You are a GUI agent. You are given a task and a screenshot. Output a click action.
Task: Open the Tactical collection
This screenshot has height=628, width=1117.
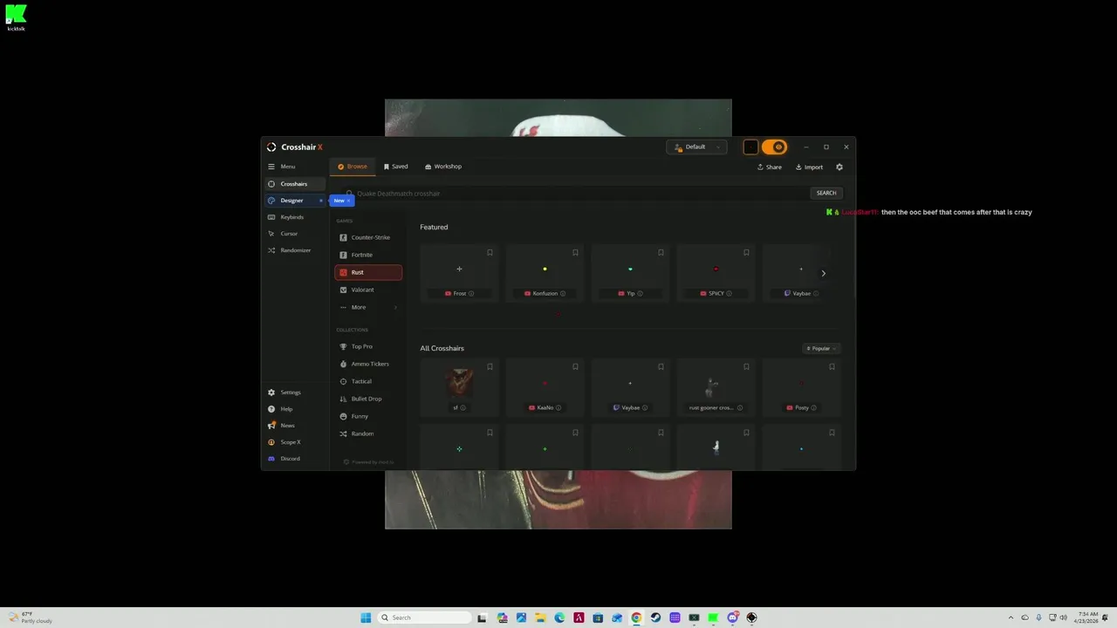pos(368,381)
